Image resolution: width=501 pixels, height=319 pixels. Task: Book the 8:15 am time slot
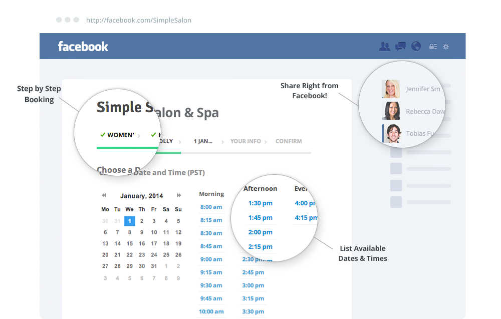(x=211, y=220)
